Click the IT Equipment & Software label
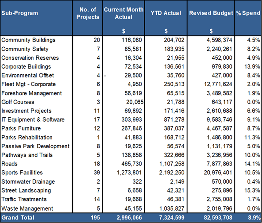Image resolution: width=262 pixels, height=223 pixels. [x=33, y=119]
